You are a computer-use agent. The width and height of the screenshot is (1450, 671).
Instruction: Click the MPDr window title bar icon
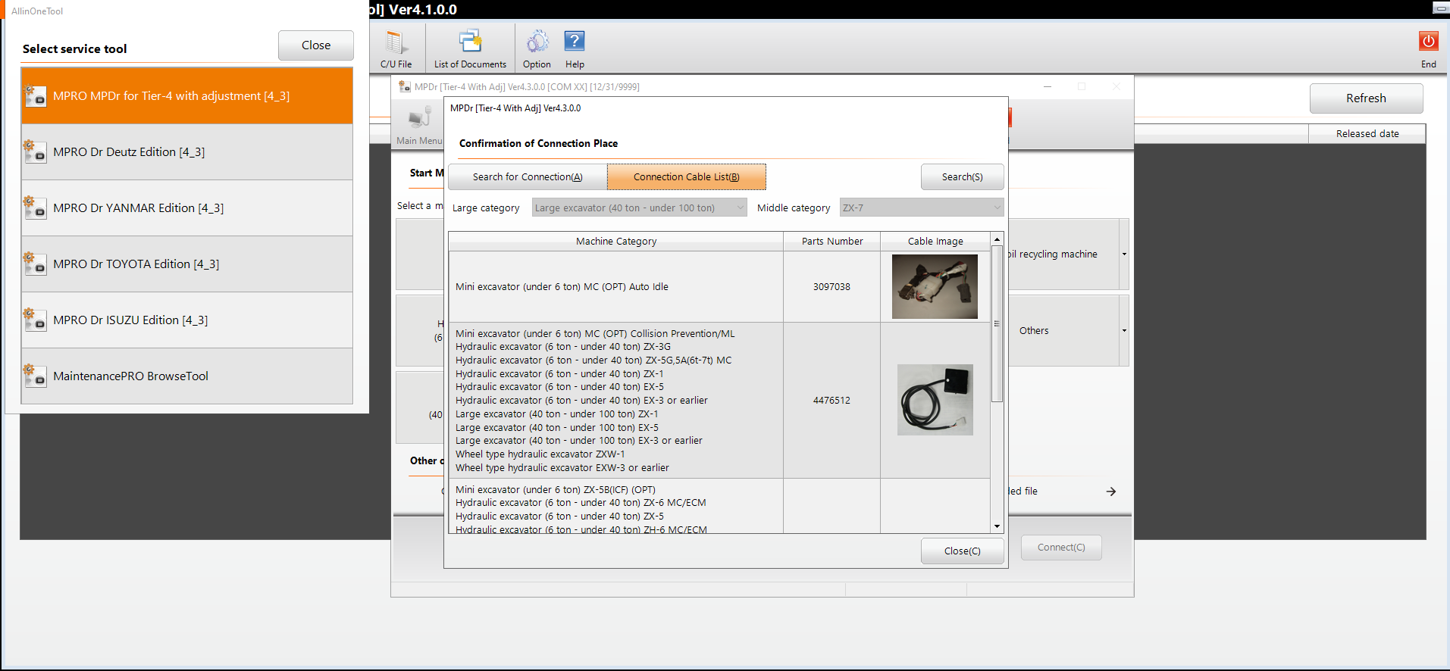(405, 87)
